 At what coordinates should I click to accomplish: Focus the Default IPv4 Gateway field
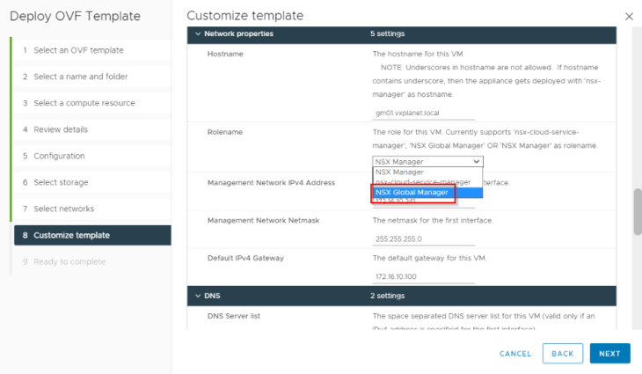(423, 276)
